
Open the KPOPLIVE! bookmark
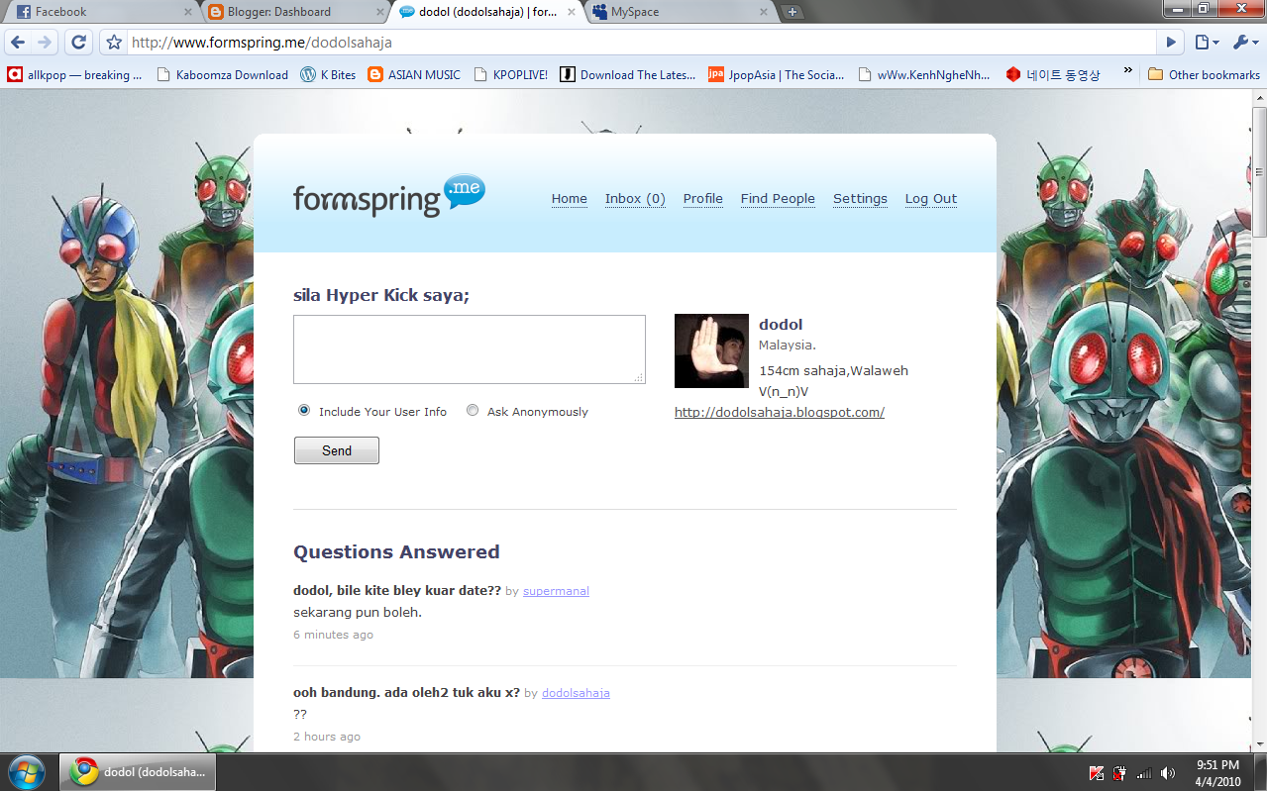pyautogui.click(x=510, y=74)
